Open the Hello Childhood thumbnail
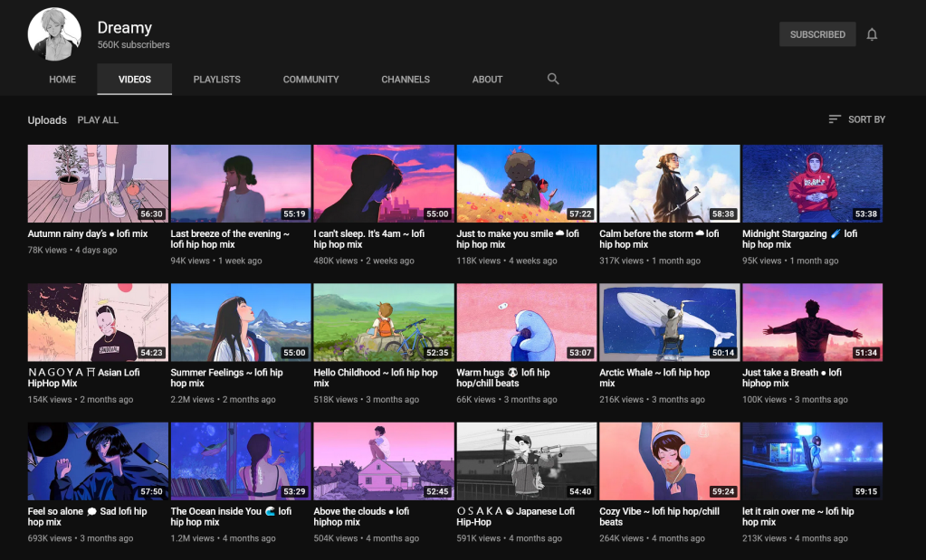This screenshot has width=926, height=560. tap(384, 323)
